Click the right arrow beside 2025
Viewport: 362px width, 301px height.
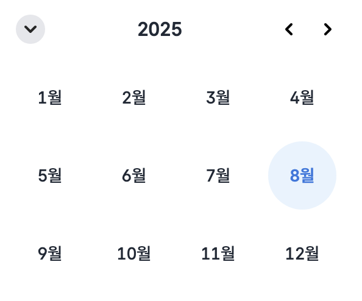coord(328,29)
